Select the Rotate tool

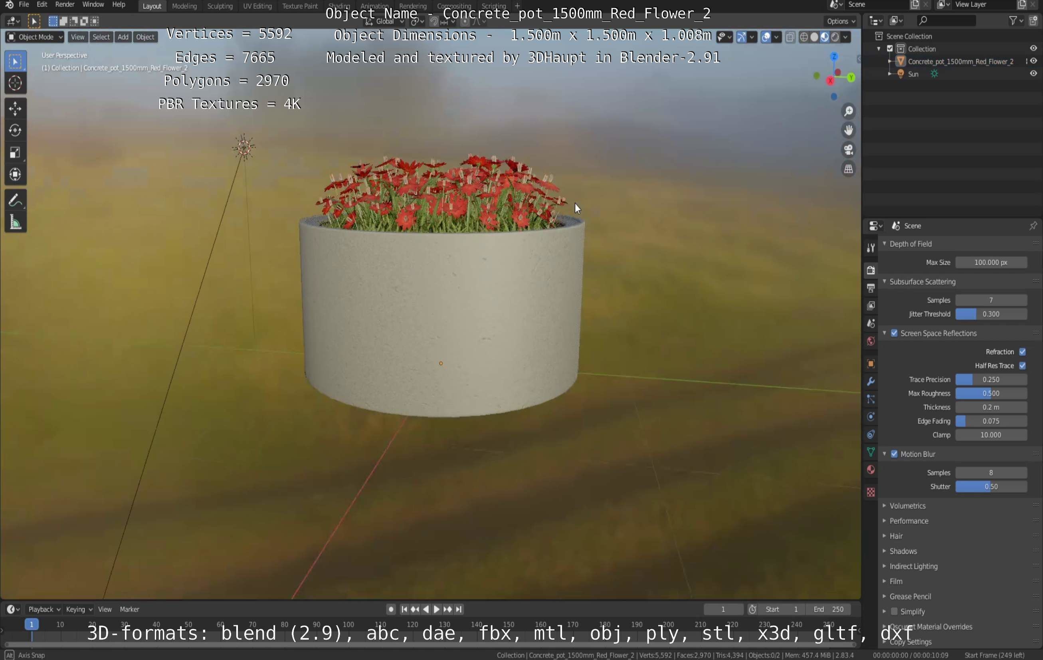tap(15, 130)
